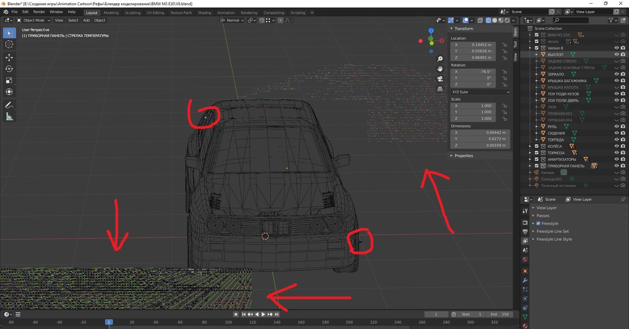This screenshot has height=329, width=629.
Task: Toggle camera view with the camera icon
Action: point(440,79)
